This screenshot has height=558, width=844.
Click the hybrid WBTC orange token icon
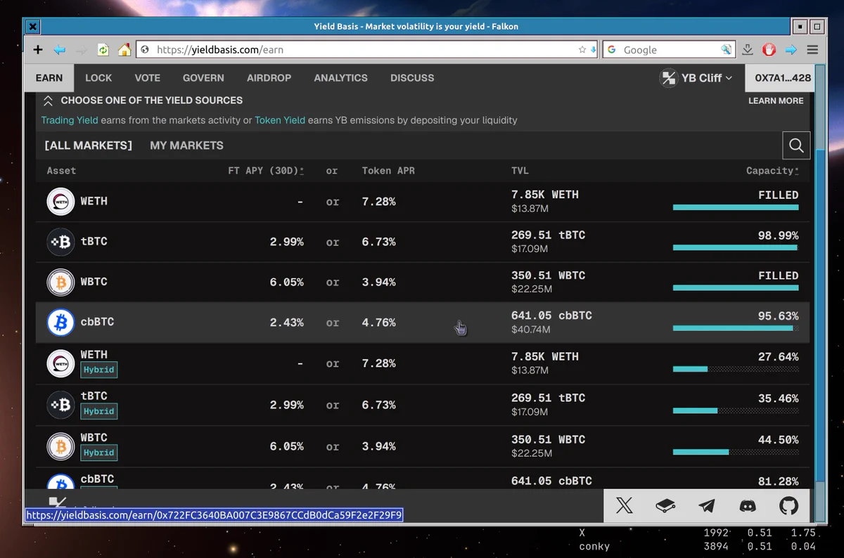tap(60, 446)
